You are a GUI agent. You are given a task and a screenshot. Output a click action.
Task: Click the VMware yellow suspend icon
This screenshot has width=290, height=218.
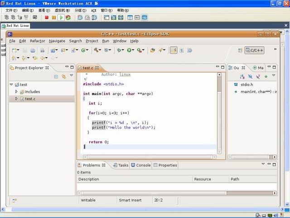(x=54, y=17)
